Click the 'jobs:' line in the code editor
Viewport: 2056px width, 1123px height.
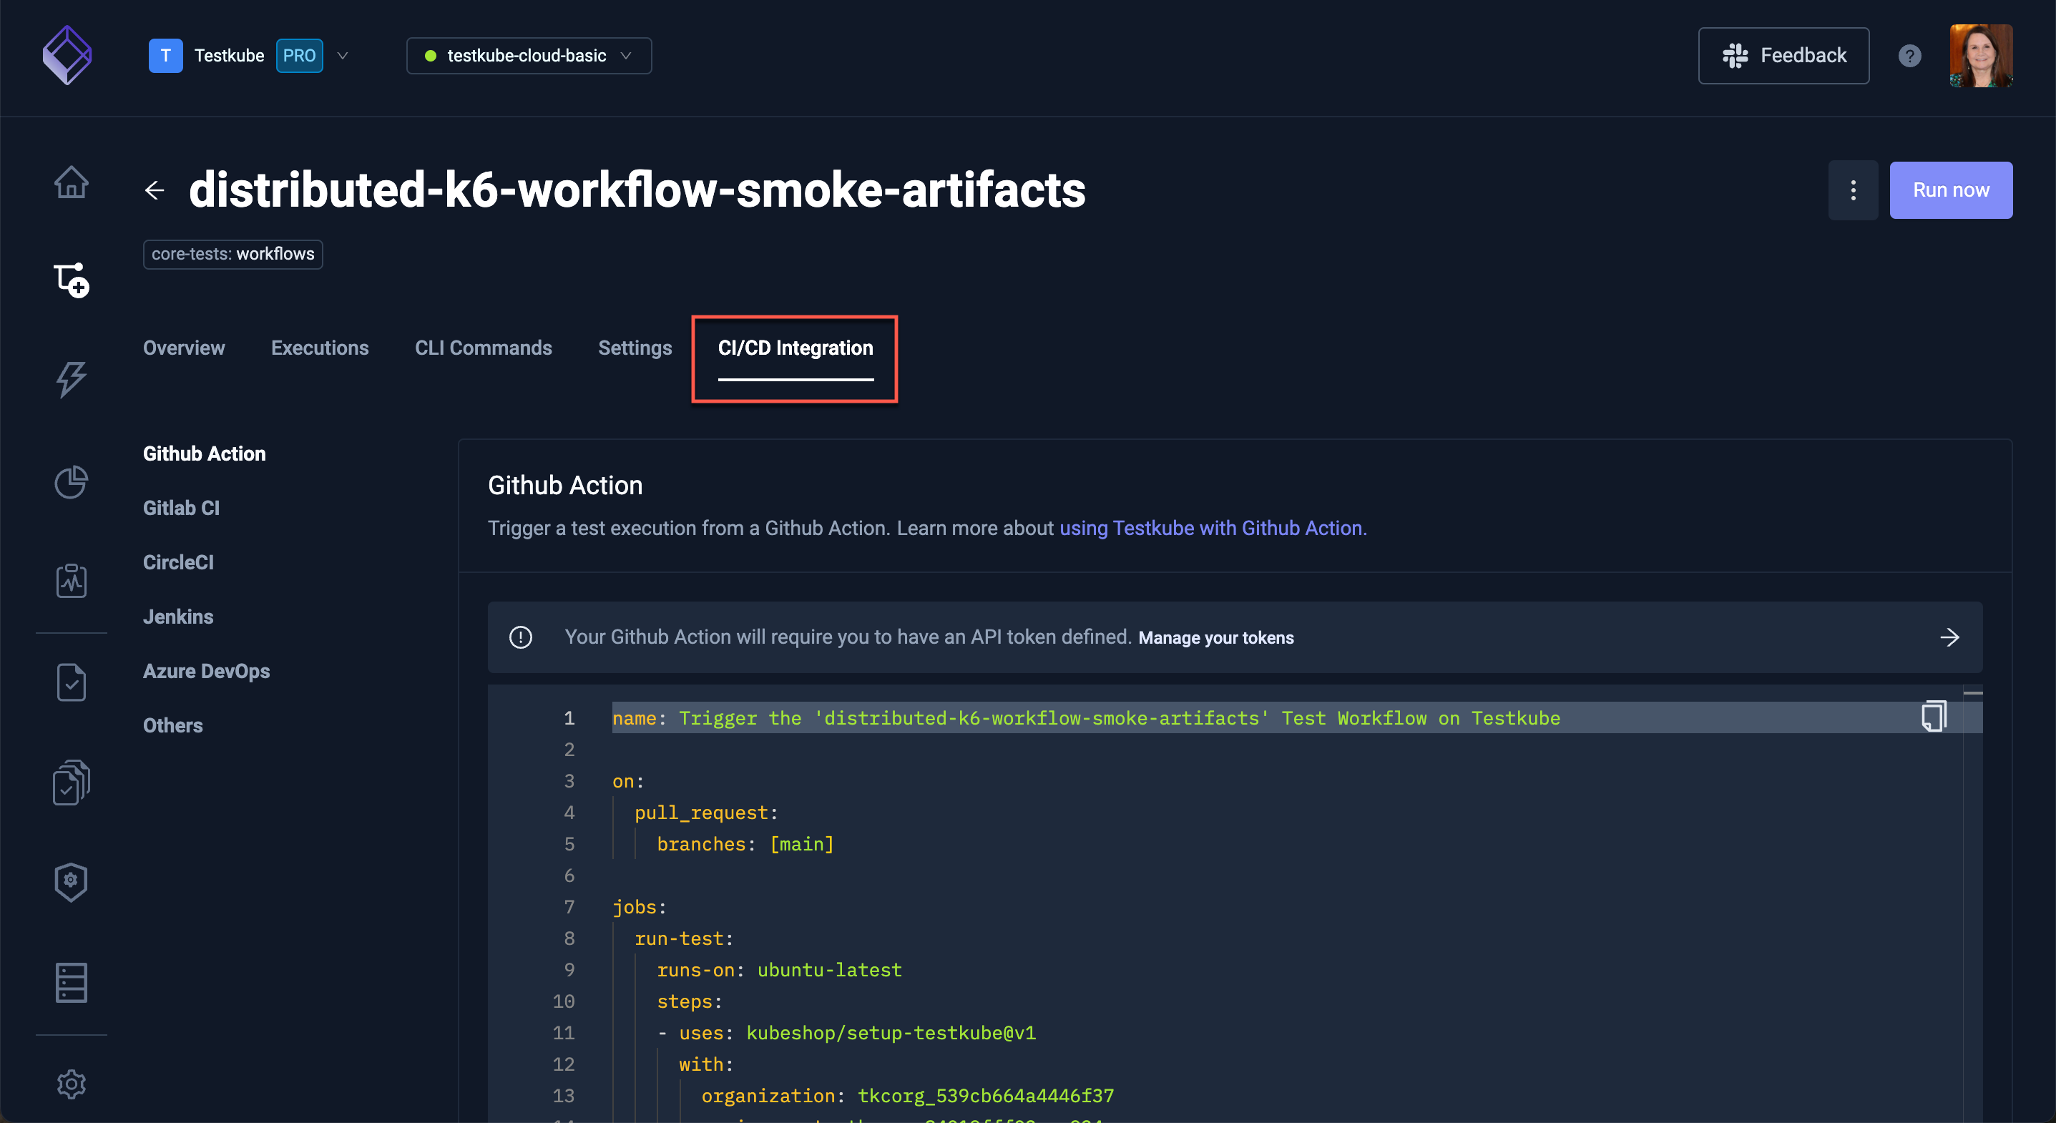[x=639, y=907]
